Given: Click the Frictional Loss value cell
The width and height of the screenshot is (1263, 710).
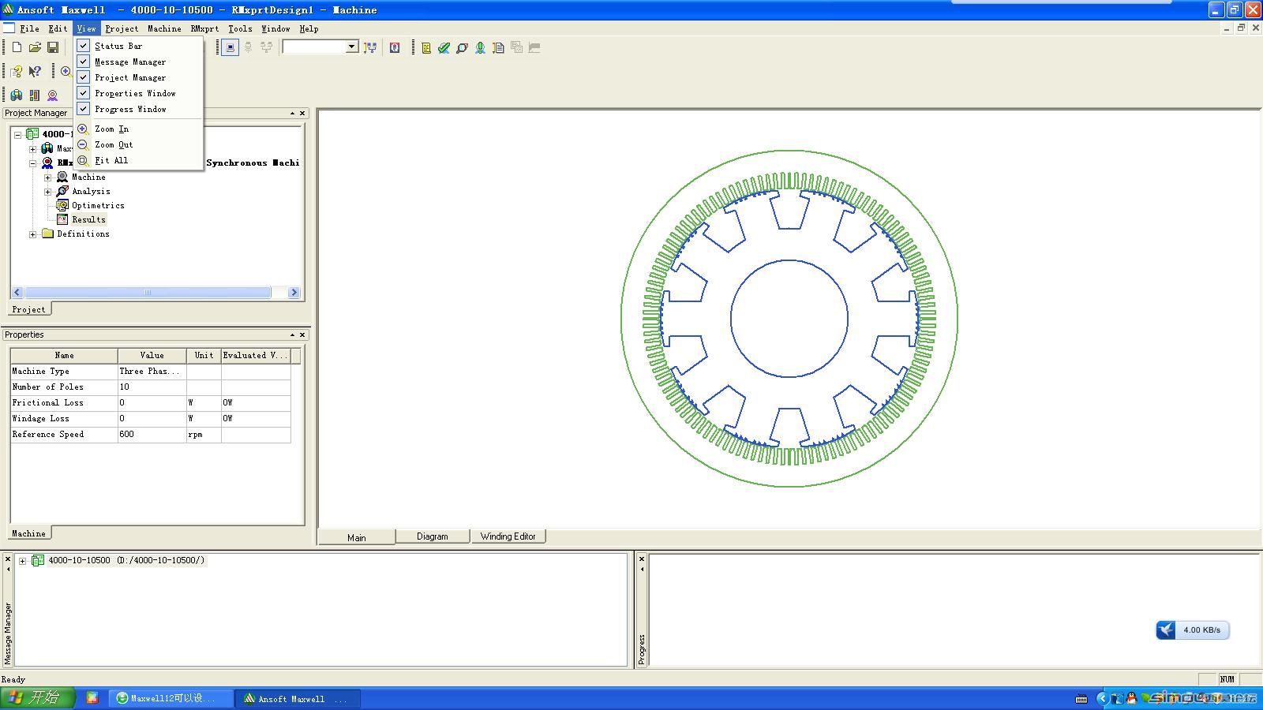Looking at the screenshot, I should coord(152,402).
